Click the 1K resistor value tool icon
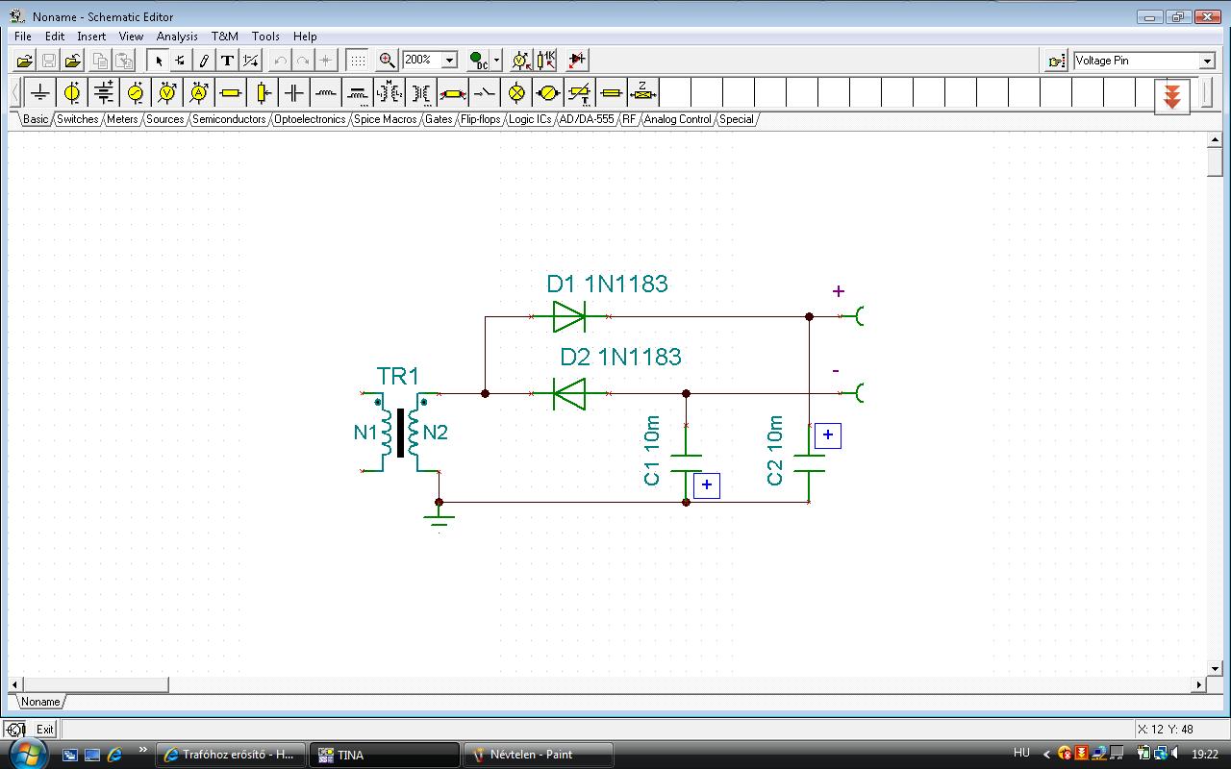The height and width of the screenshot is (769, 1231). coord(545,61)
